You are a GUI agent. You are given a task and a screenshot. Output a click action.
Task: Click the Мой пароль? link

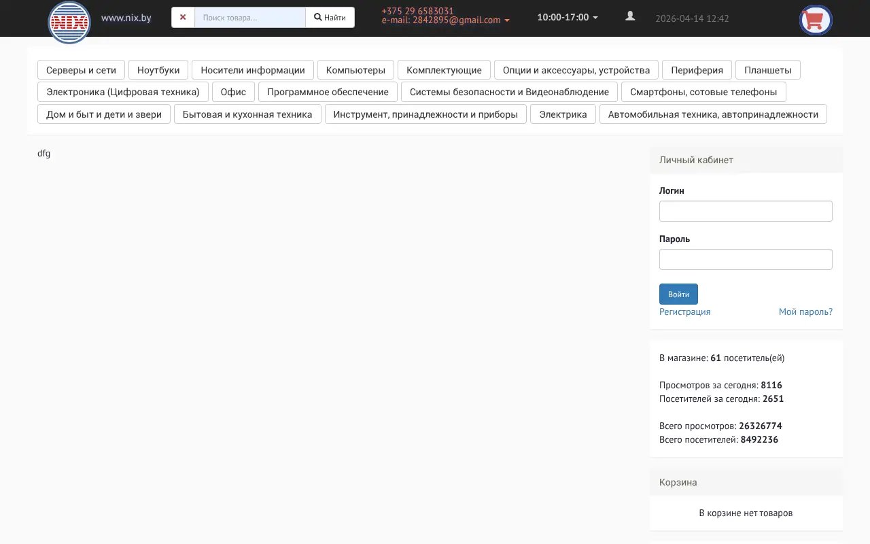pos(805,311)
